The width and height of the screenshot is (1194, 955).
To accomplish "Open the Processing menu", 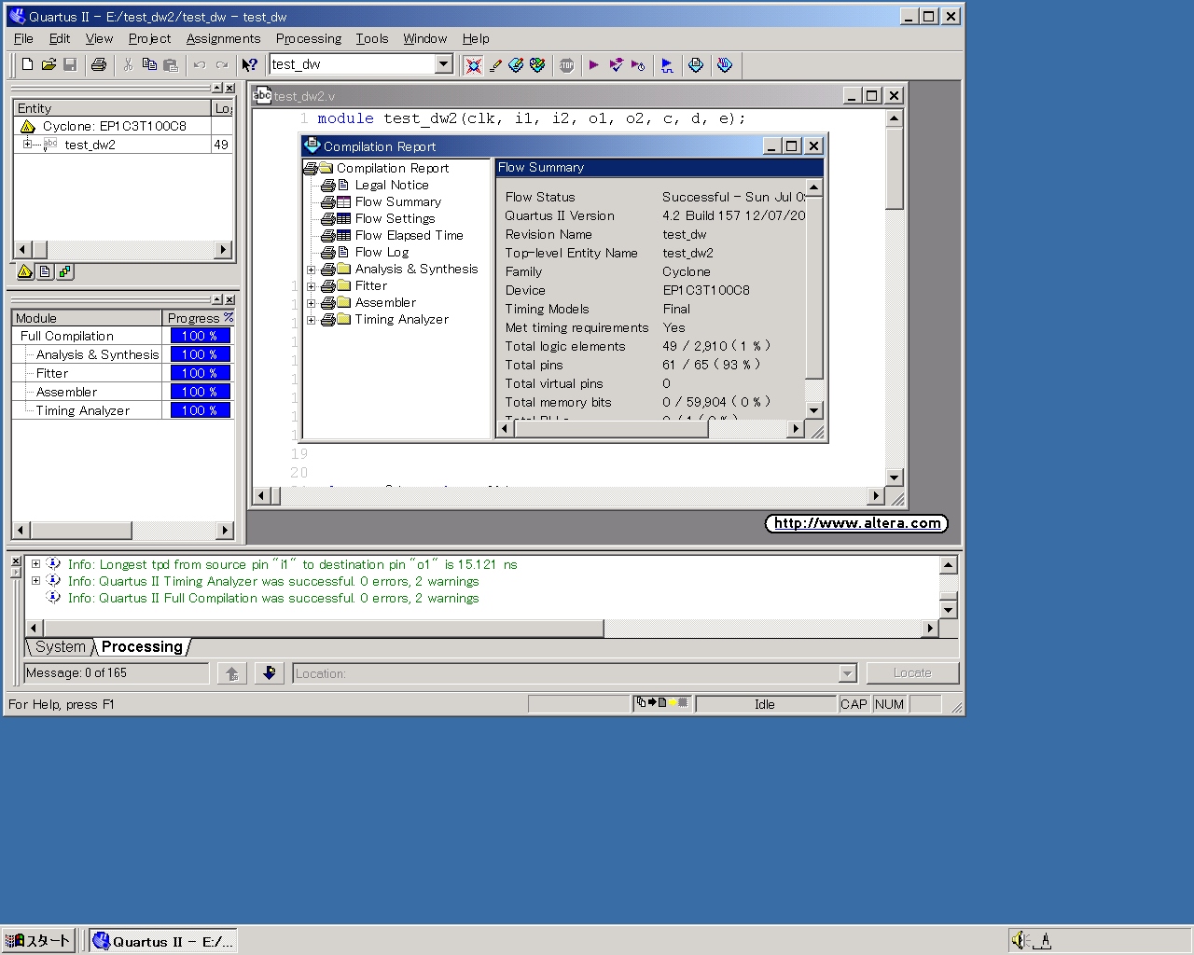I will pos(308,38).
